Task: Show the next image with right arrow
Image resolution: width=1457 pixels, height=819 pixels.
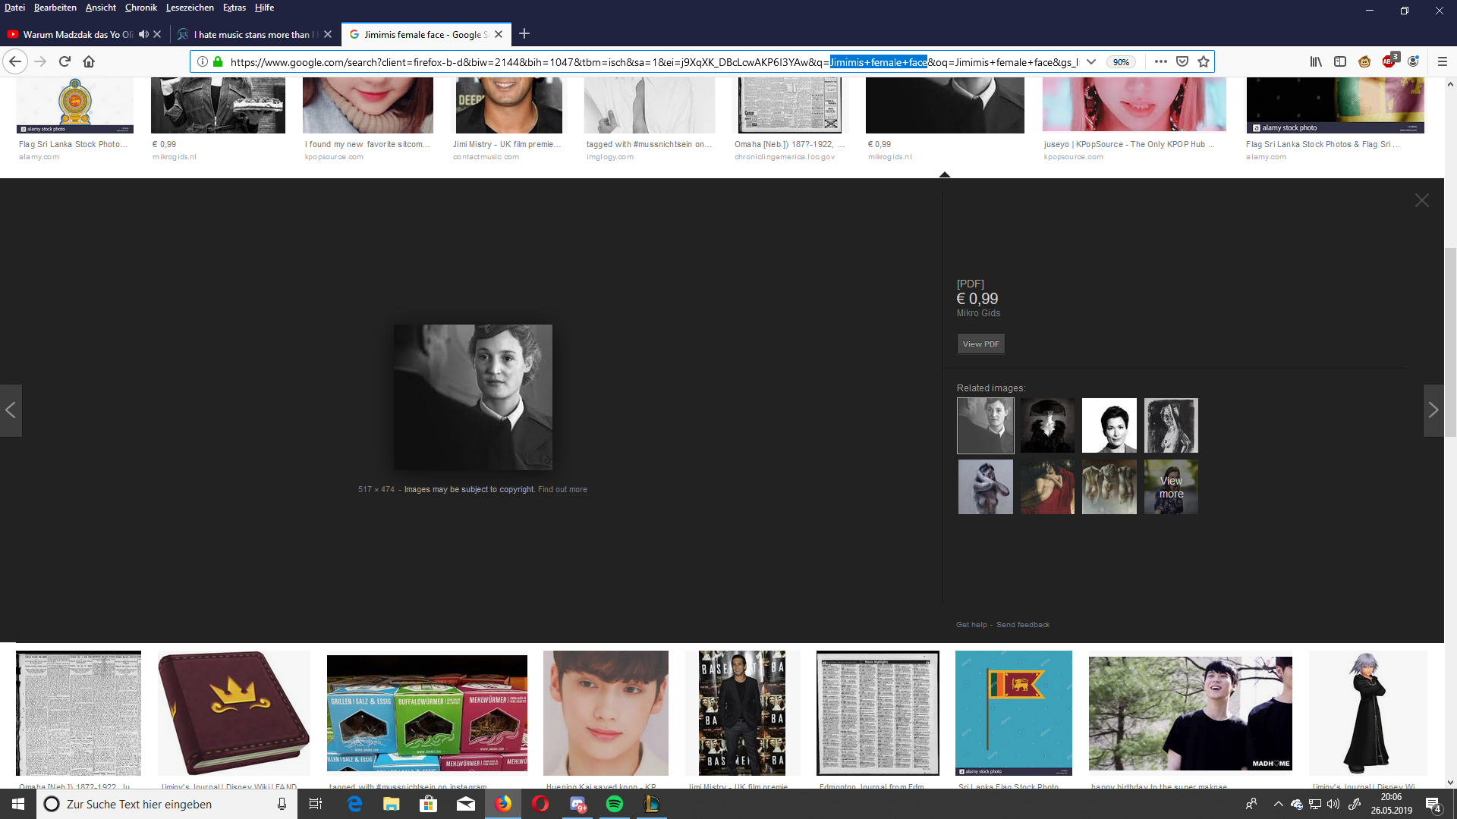Action: [x=1433, y=410]
